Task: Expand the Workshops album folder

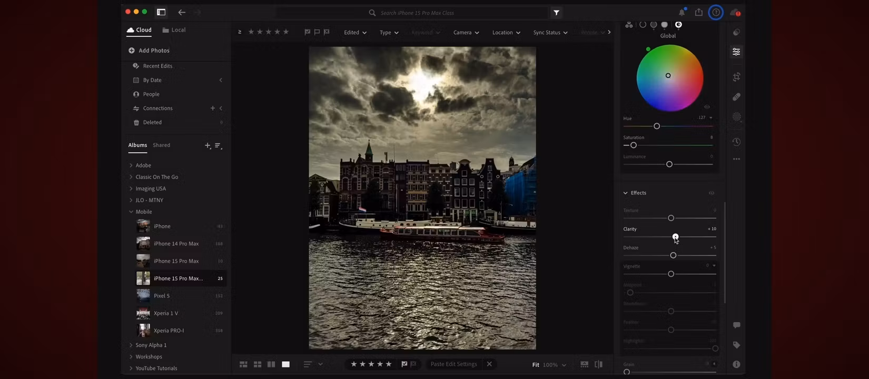Action: tap(131, 357)
